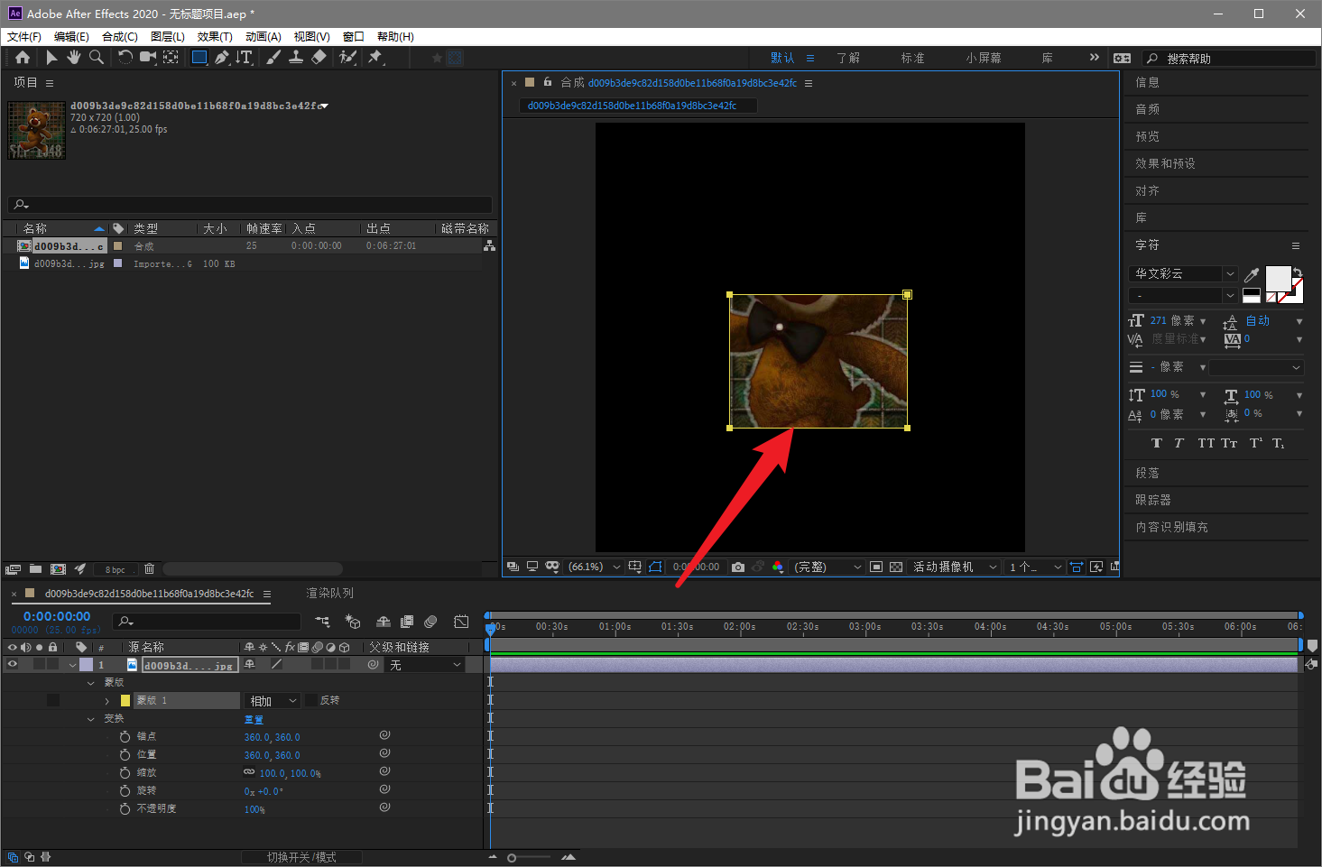Select the vertical Type tool
Screen dimensions: 1322x867
[245, 58]
